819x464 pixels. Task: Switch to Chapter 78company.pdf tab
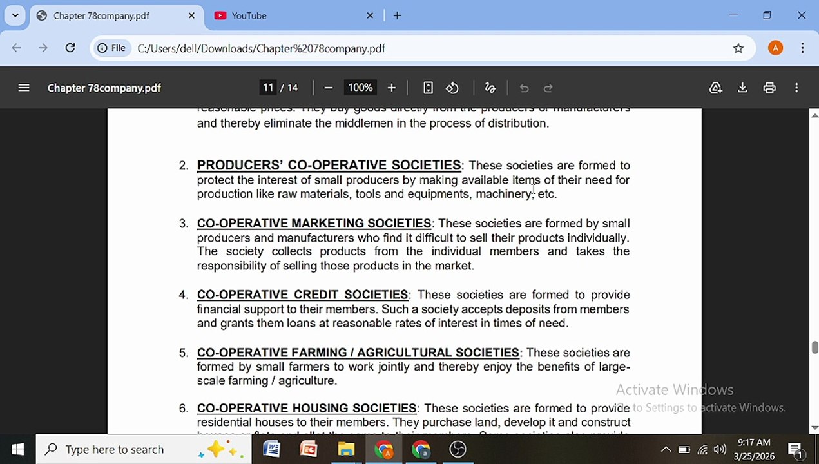point(116,15)
